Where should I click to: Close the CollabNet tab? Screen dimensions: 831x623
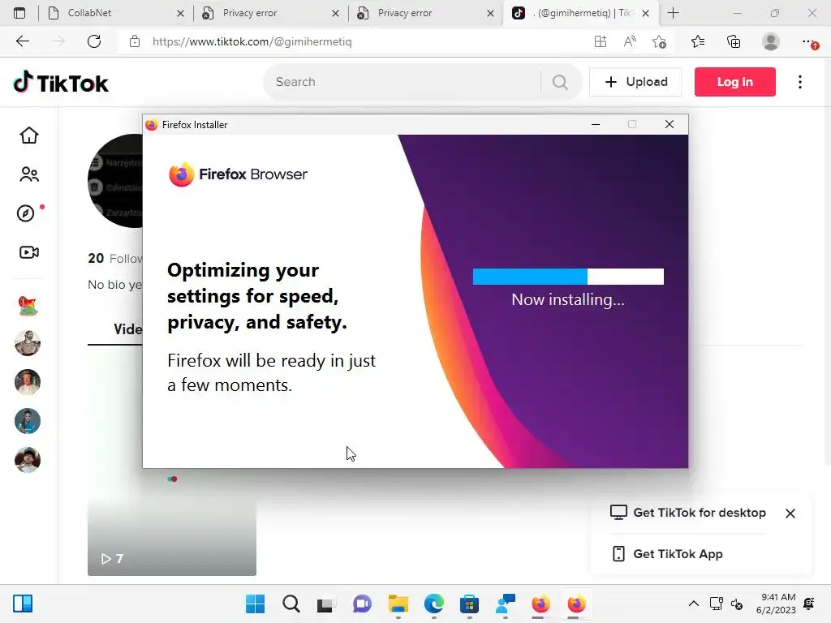tap(180, 13)
